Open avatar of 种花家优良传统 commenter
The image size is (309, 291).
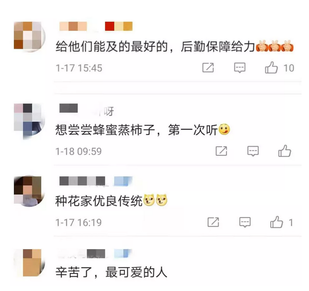tap(30, 191)
